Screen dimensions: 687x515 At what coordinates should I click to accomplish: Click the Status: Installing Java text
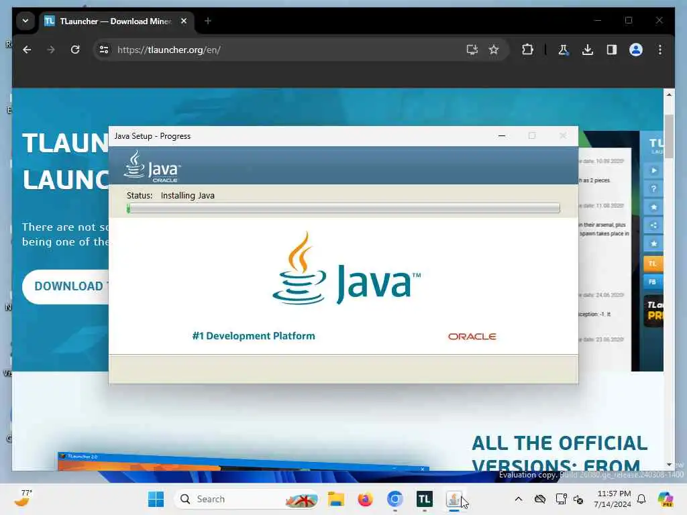click(x=170, y=195)
